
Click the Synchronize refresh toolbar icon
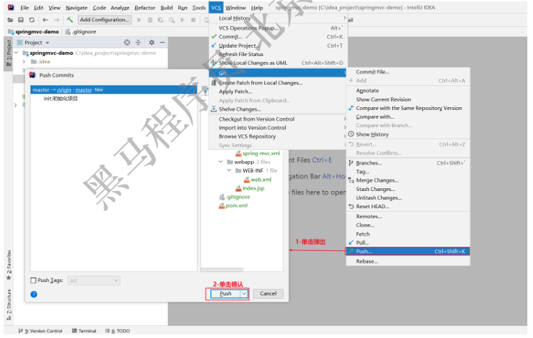click(31, 20)
